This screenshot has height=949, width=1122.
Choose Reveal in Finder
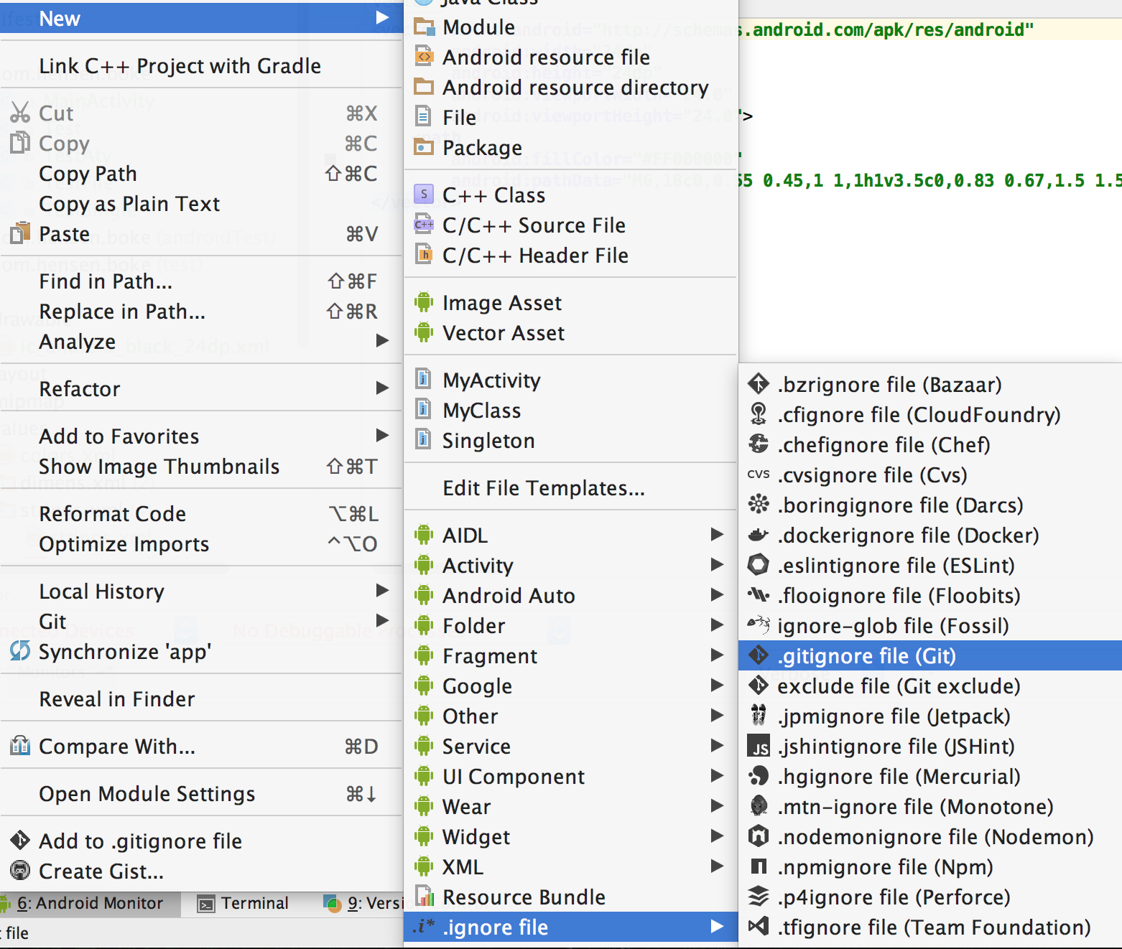[x=201, y=698]
